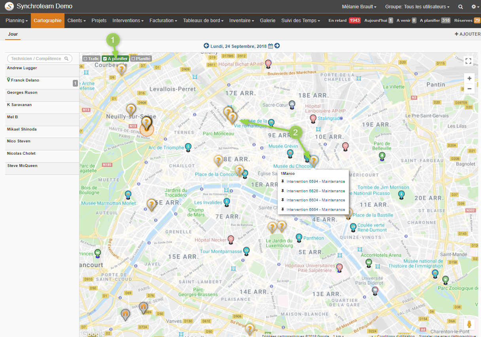Expand Tableaux de bord dropdown
This screenshot has width=481, height=337.
point(203,21)
